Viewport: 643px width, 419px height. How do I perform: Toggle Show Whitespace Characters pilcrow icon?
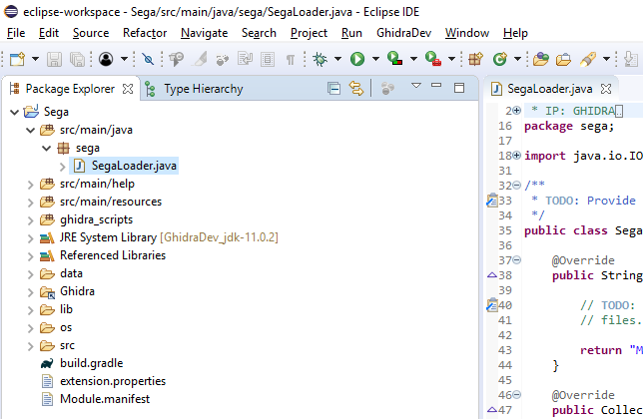291,60
